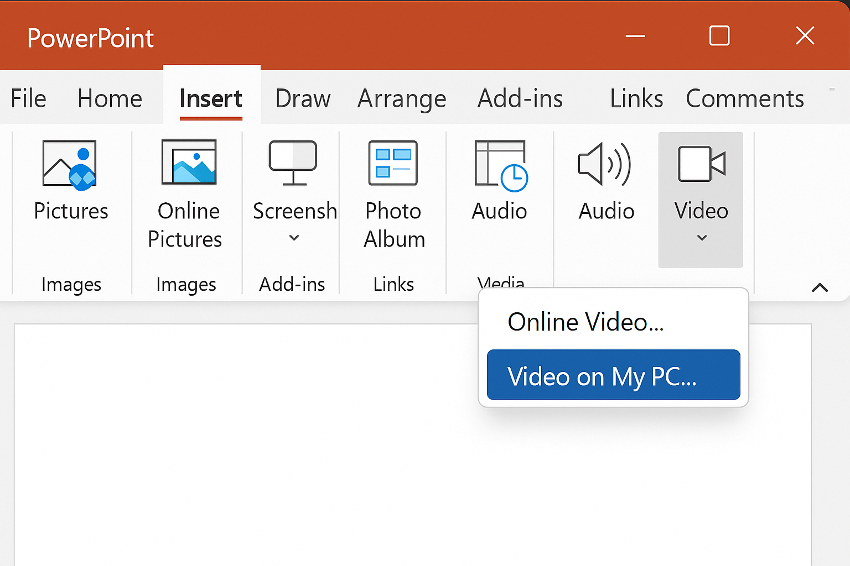
Task: Click the Audio icon with clock badge
Action: (501, 165)
